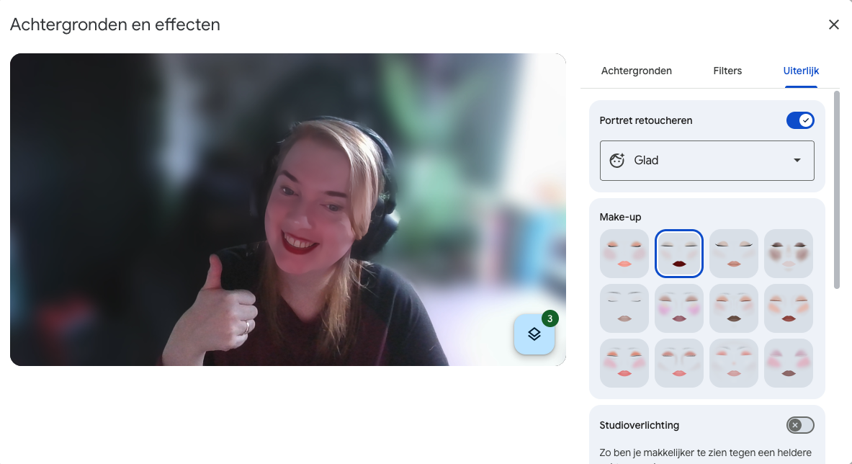Switch to the Achtergronden tab

[x=636, y=71]
